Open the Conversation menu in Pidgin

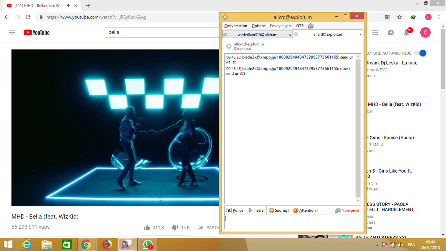pyautogui.click(x=236, y=26)
